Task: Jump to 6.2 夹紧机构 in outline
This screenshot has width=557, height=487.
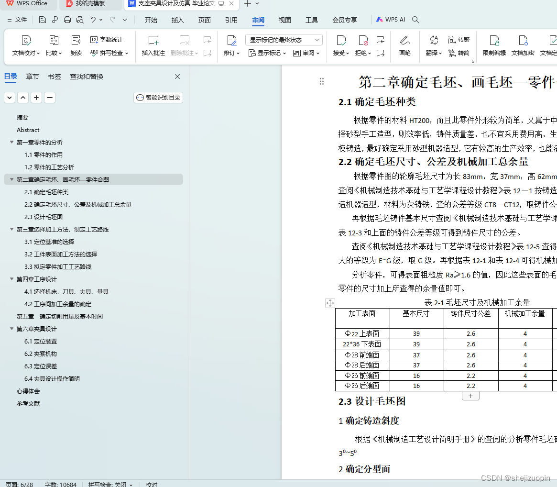Action: point(41,354)
